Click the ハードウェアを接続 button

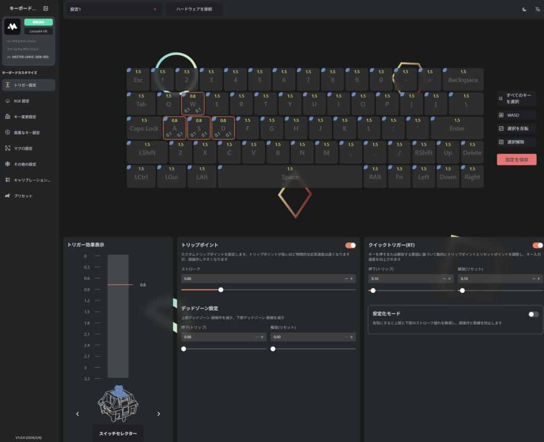pyautogui.click(x=194, y=9)
